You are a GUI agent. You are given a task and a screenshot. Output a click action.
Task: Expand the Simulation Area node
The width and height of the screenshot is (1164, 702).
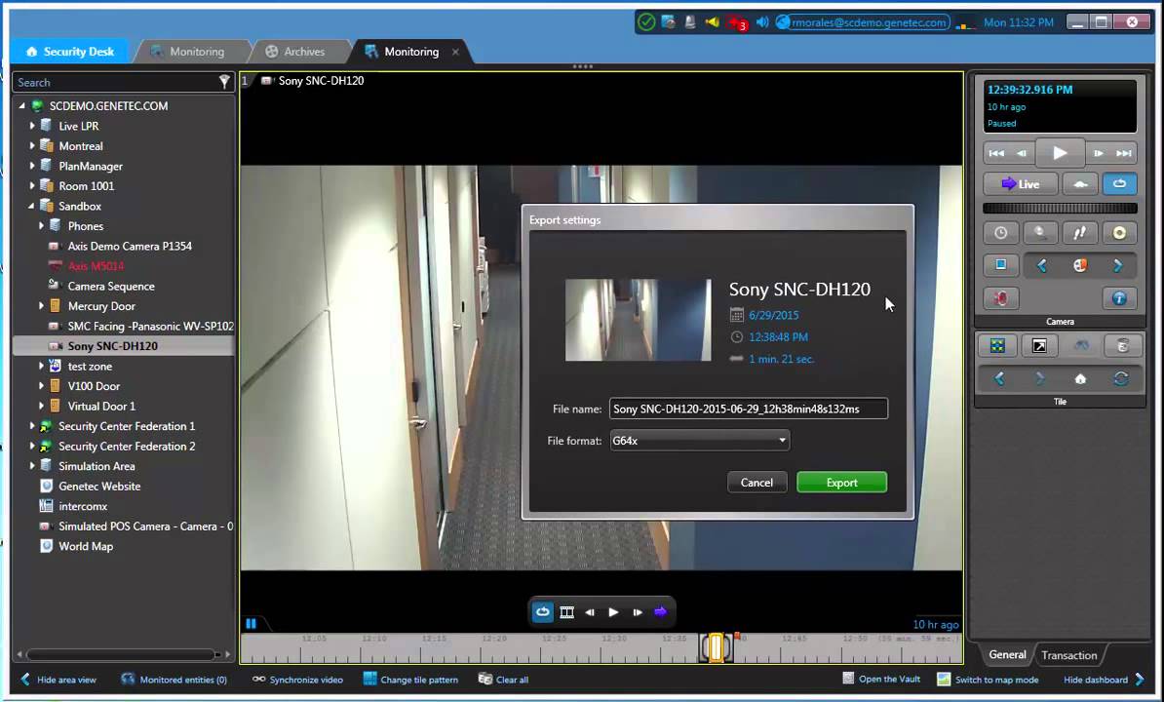pyautogui.click(x=31, y=466)
